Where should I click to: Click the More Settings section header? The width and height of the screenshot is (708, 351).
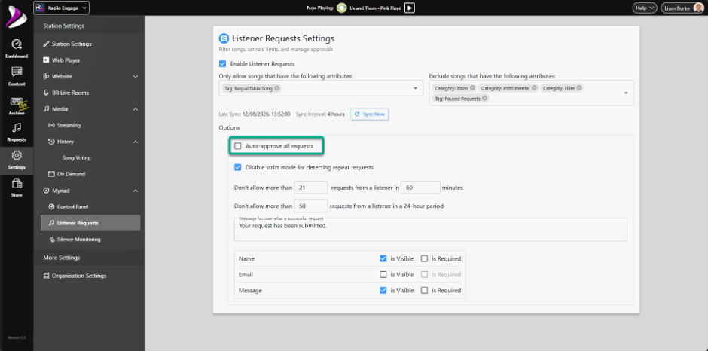click(x=62, y=258)
